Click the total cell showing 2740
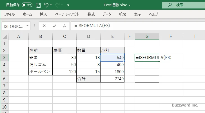This screenshot has width=205, height=113. pyautogui.click(x=112, y=79)
